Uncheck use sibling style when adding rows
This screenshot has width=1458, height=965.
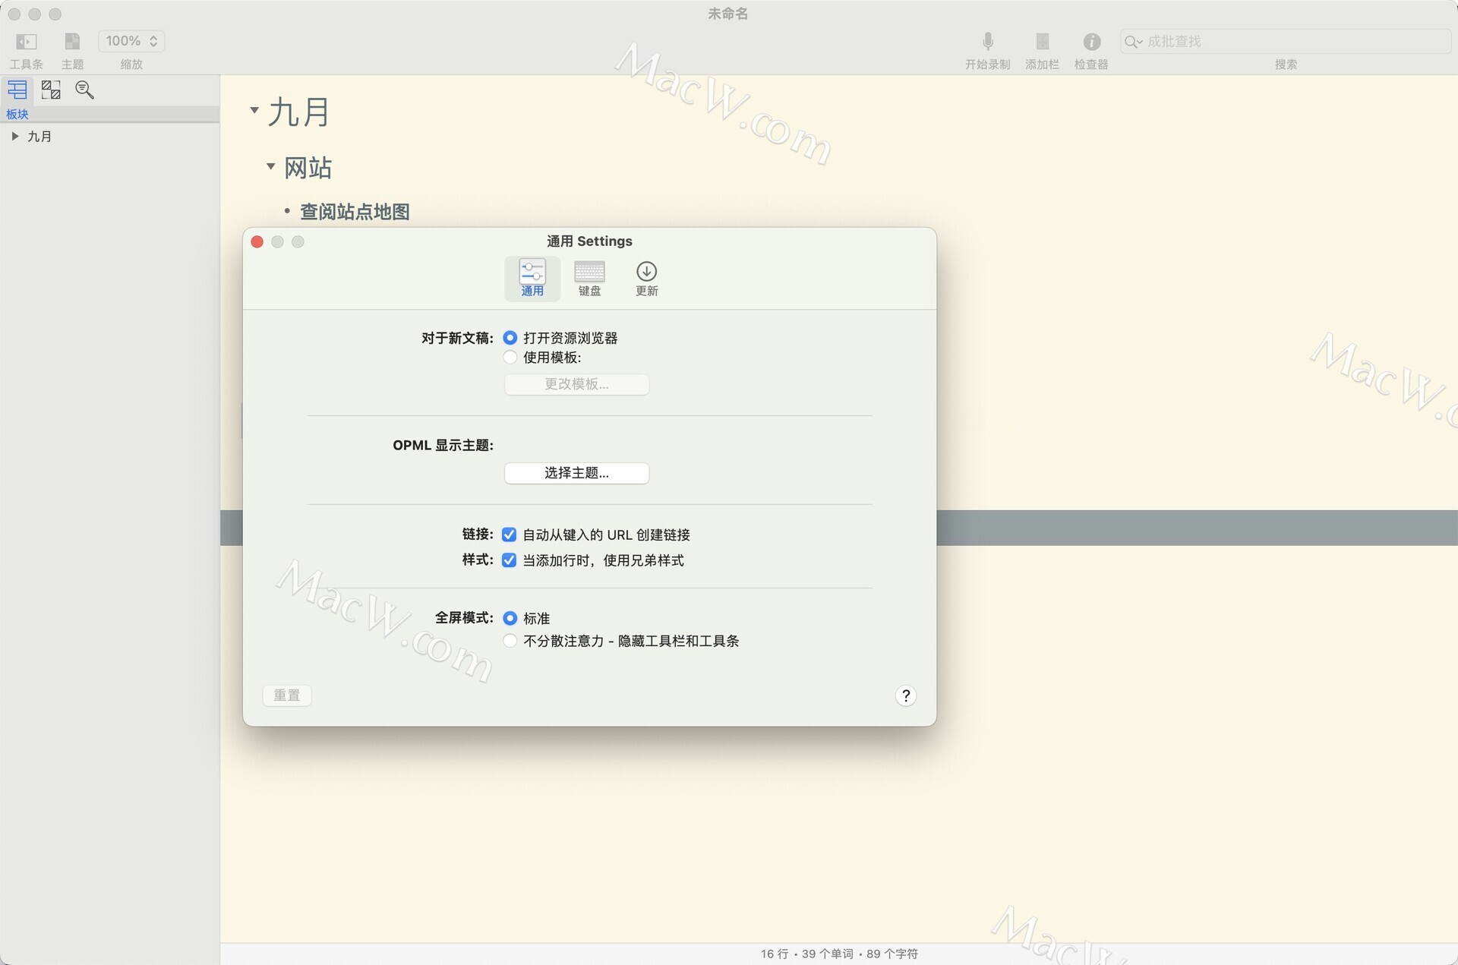tap(510, 560)
